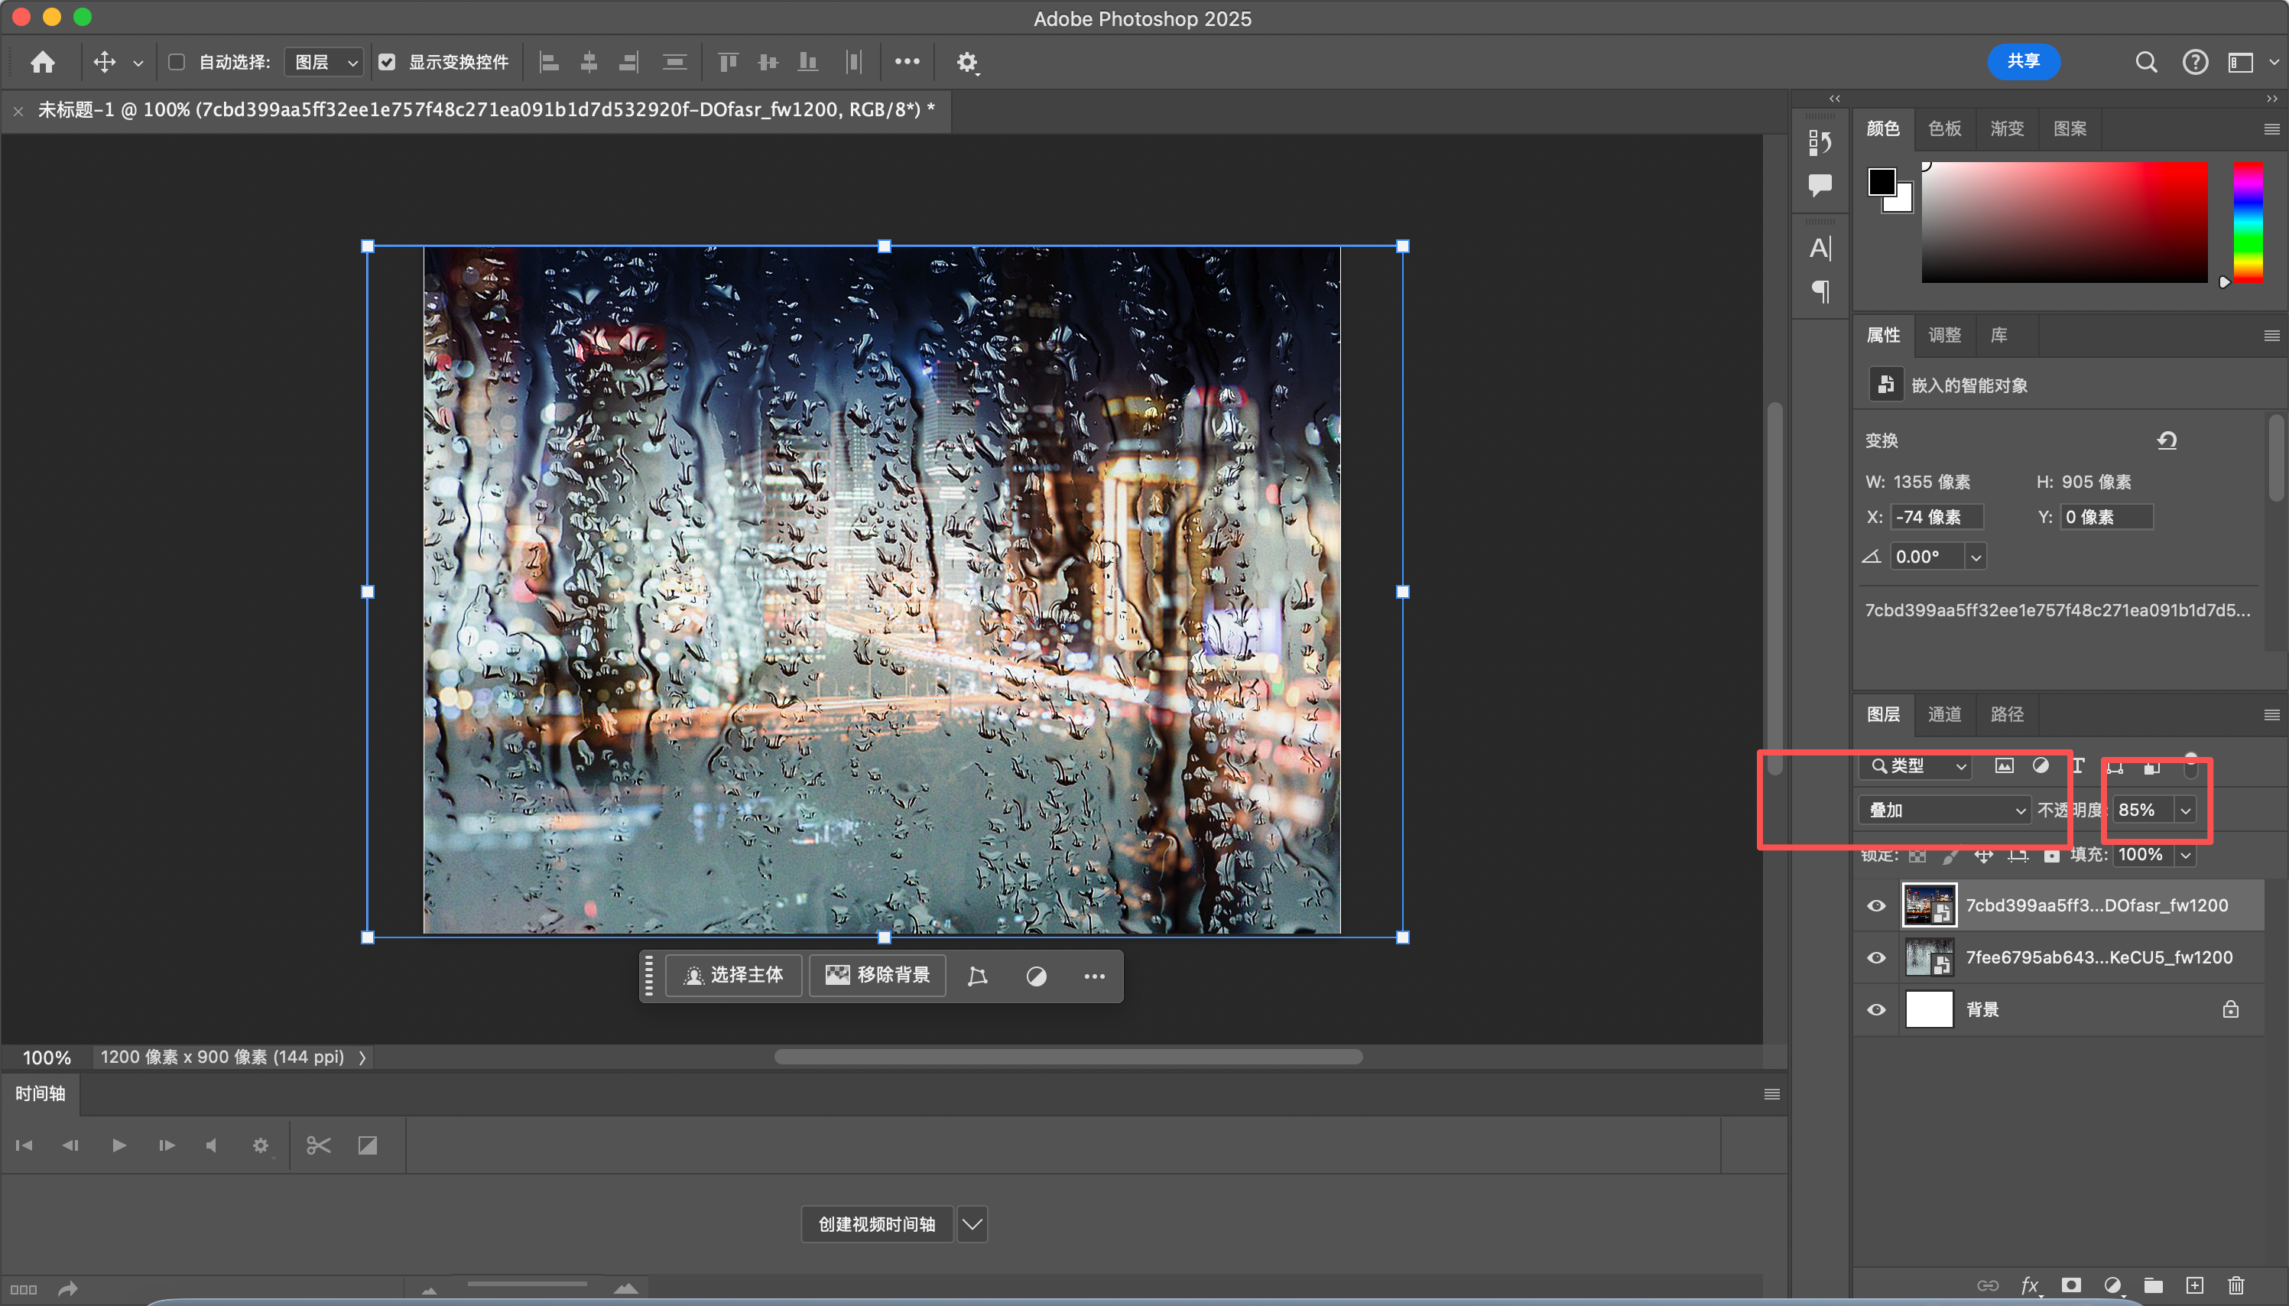Click the Home icon in options bar
Viewport: 2289px width, 1306px height.
tap(42, 62)
